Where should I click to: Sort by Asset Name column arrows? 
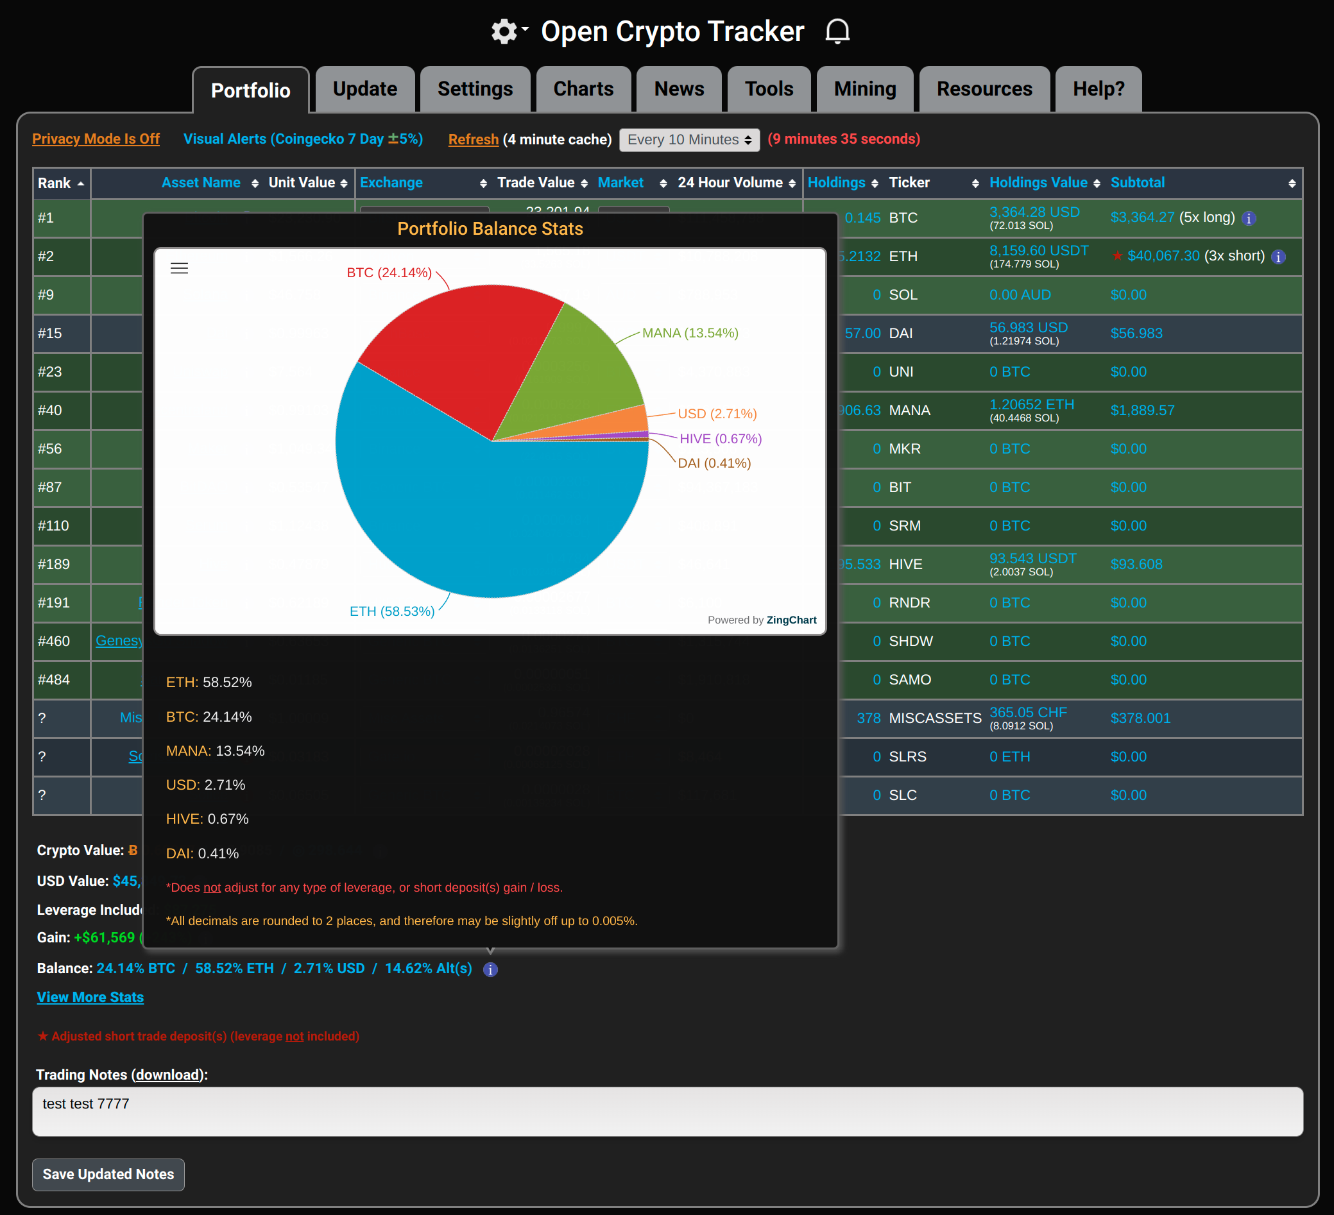coord(255,183)
